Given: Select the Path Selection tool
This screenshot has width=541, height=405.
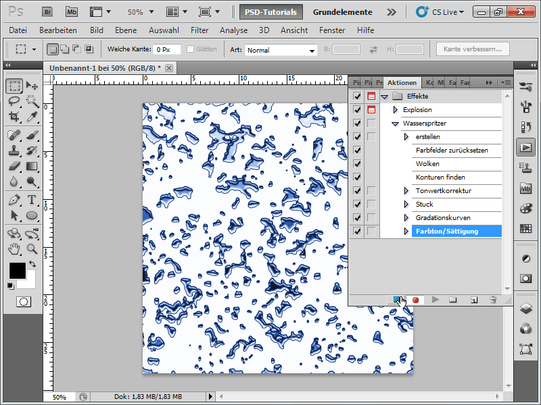Looking at the screenshot, I should coord(14,215).
